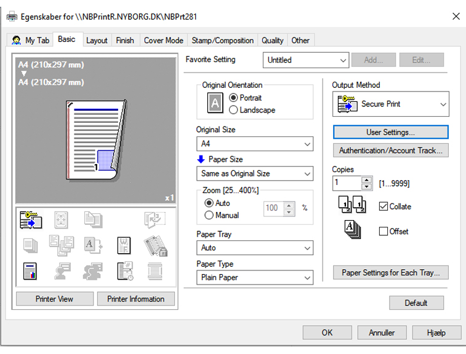This screenshot has width=466, height=354.
Task: Click the User Settings button
Action: tap(390, 132)
